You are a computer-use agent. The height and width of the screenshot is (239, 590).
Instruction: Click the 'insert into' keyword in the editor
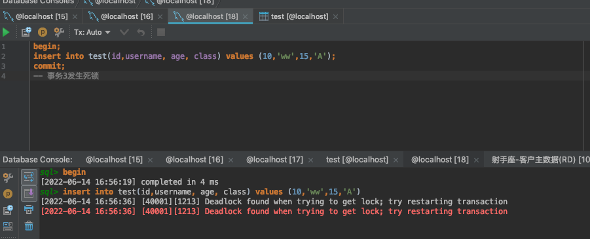(58, 56)
